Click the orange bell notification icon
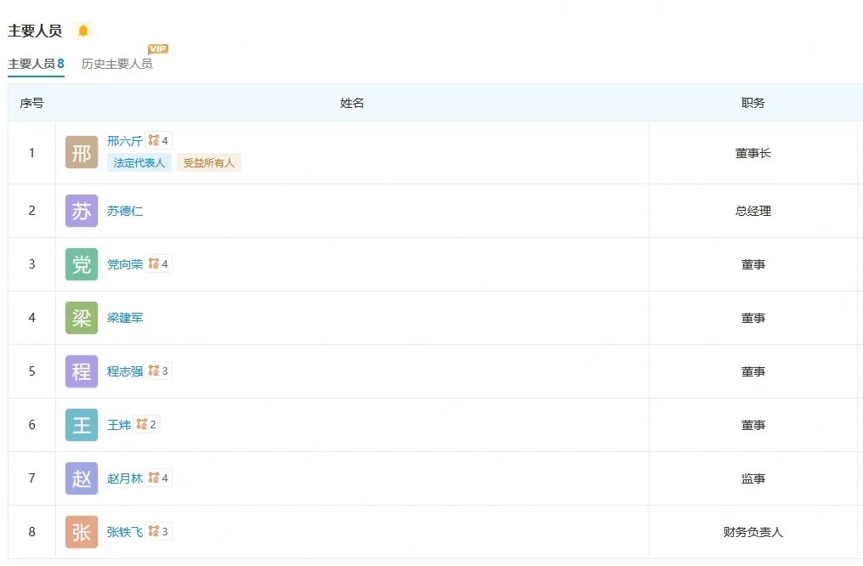 [x=83, y=31]
